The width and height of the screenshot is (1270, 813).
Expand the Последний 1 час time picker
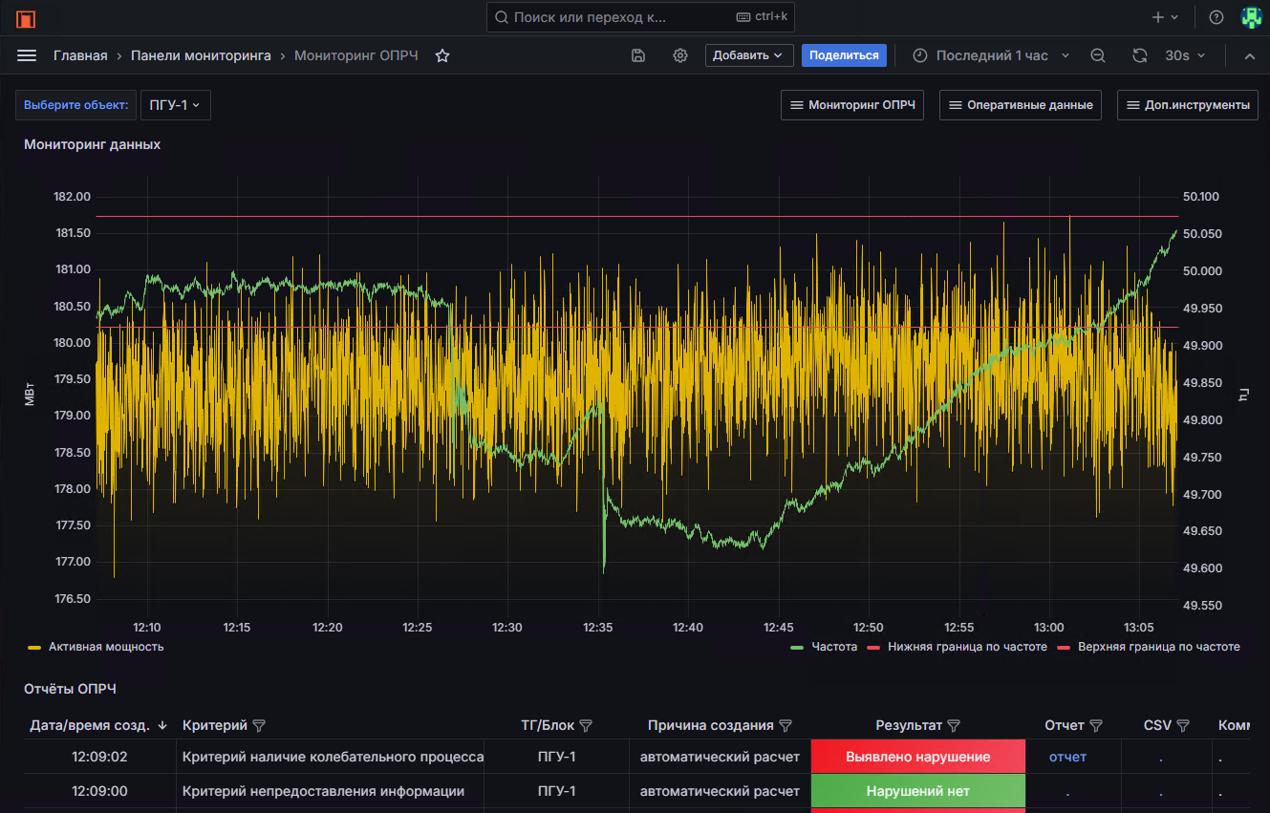click(991, 55)
